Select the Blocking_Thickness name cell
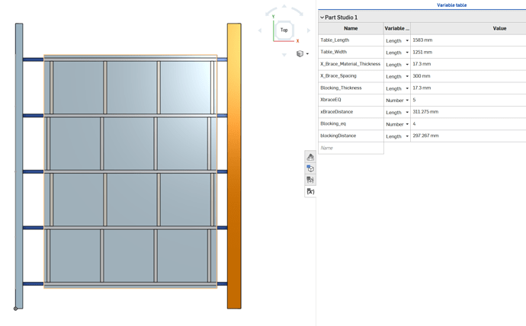The height and width of the screenshot is (326, 526). [x=351, y=88]
